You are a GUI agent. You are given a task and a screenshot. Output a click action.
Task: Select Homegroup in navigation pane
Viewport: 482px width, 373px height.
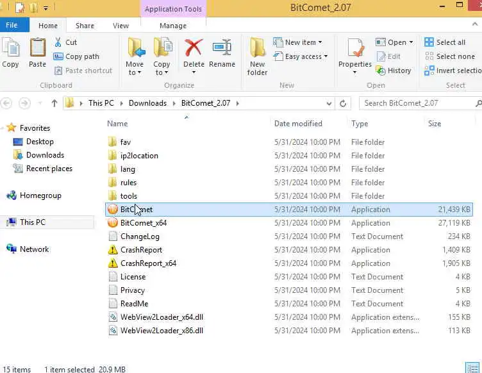(40, 195)
